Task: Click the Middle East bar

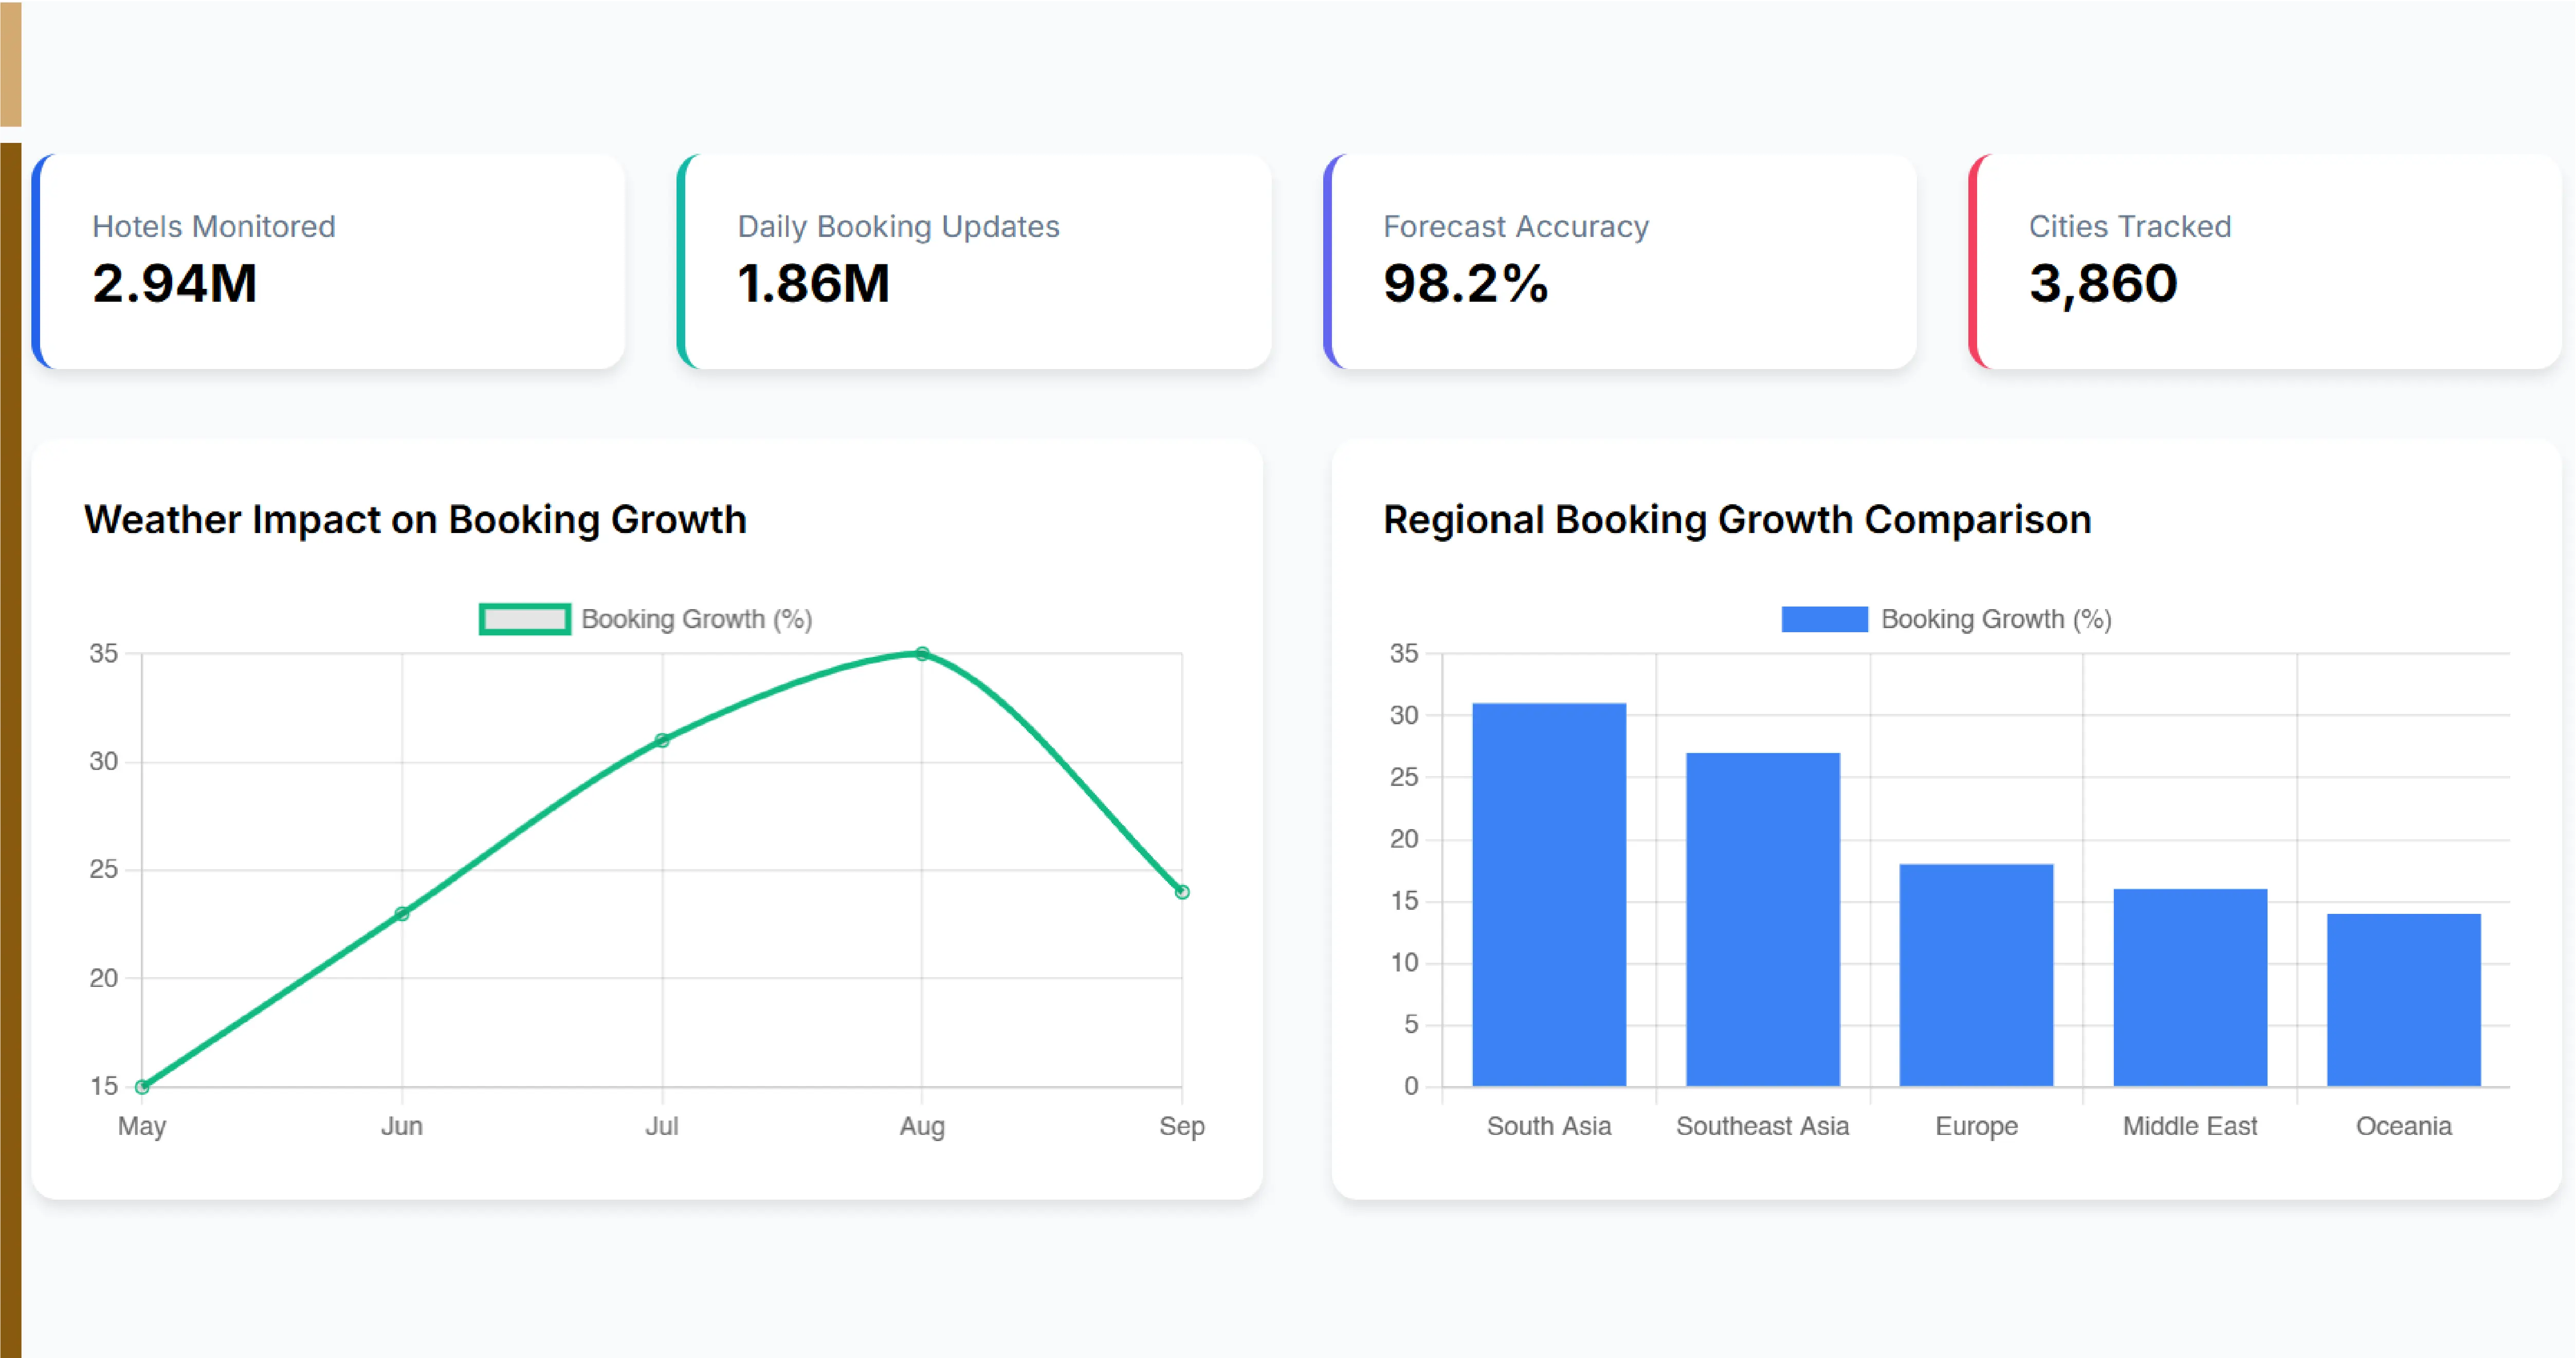Action: (2190, 987)
